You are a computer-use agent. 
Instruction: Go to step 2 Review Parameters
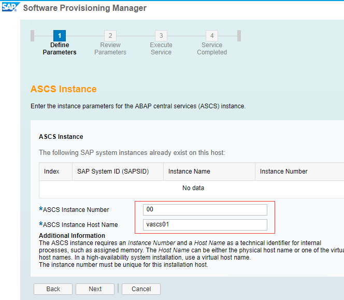click(x=110, y=36)
